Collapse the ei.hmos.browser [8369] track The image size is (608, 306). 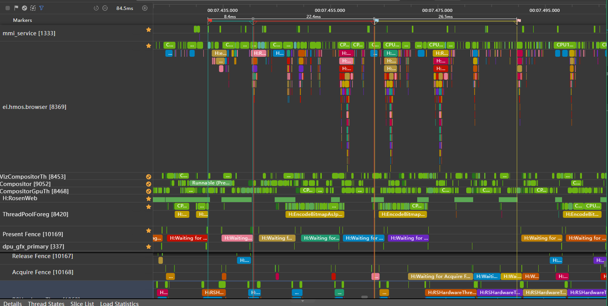(x=34, y=107)
